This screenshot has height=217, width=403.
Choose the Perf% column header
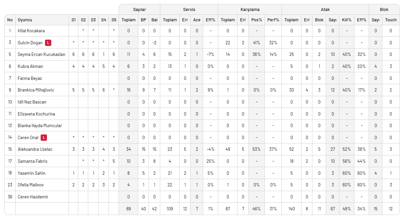pyautogui.click(x=273, y=20)
